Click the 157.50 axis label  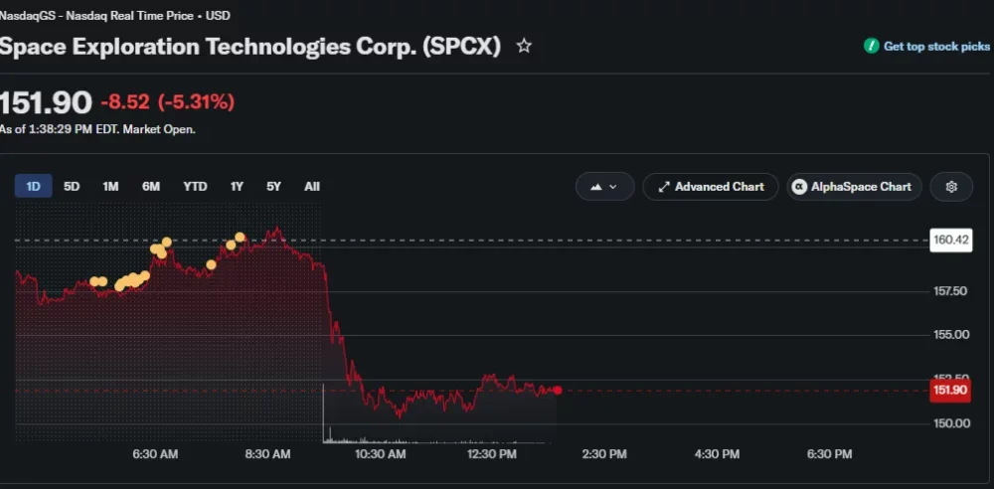pyautogui.click(x=951, y=291)
